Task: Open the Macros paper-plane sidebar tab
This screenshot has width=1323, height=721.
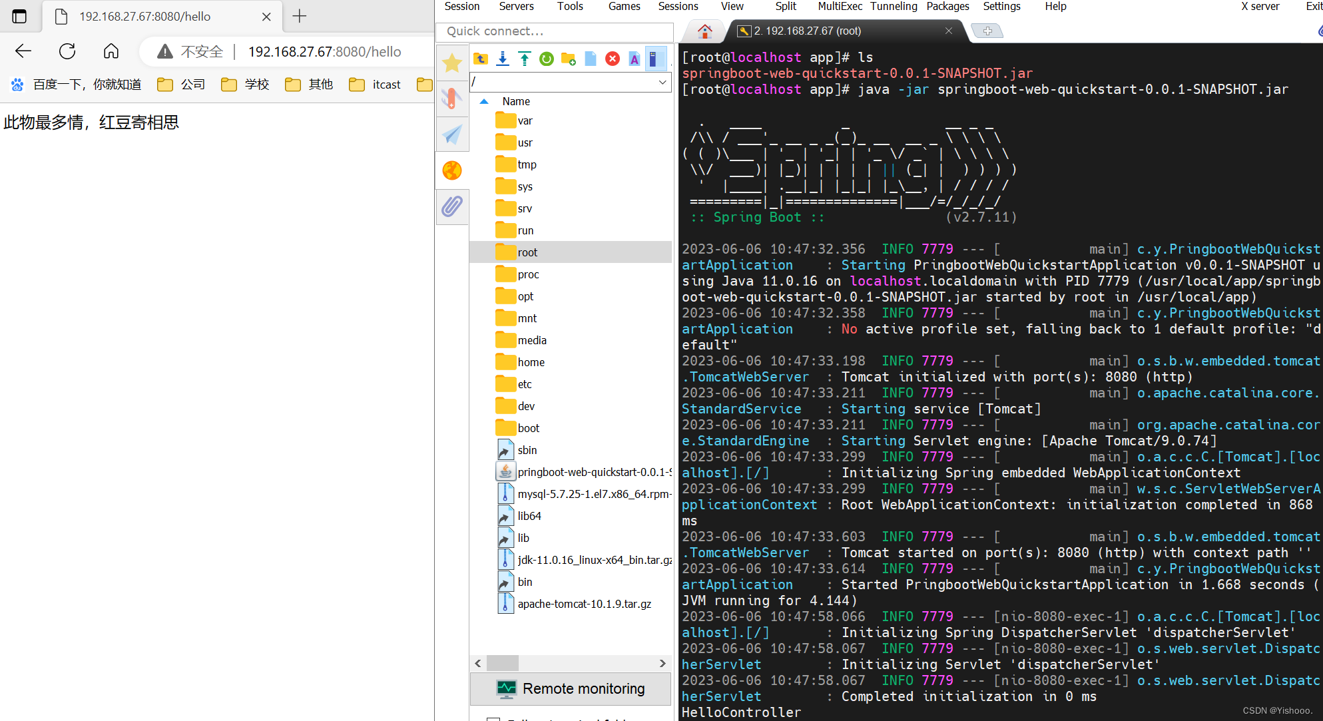Action: click(452, 134)
